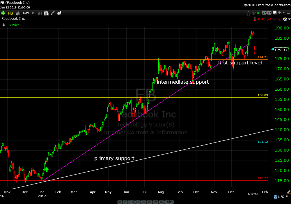This screenshot has height=204, width=291.
Task: Open the chart type bars icon
Action: tap(39, 13)
